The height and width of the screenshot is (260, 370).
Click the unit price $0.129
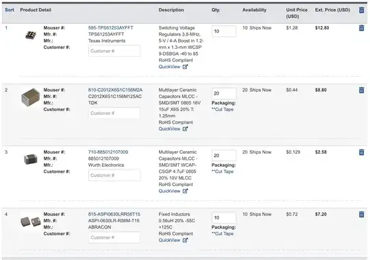point(293,152)
